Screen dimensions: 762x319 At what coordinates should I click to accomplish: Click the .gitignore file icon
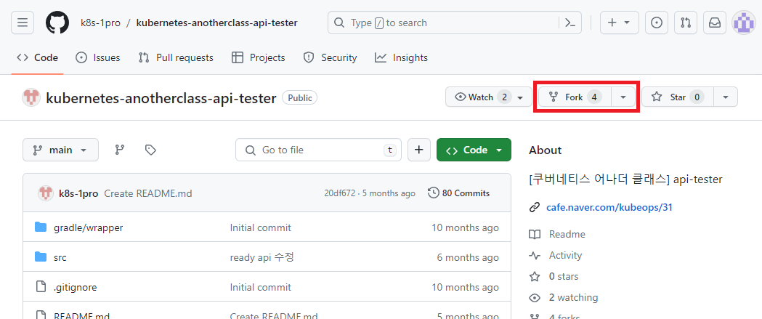pyautogui.click(x=41, y=287)
